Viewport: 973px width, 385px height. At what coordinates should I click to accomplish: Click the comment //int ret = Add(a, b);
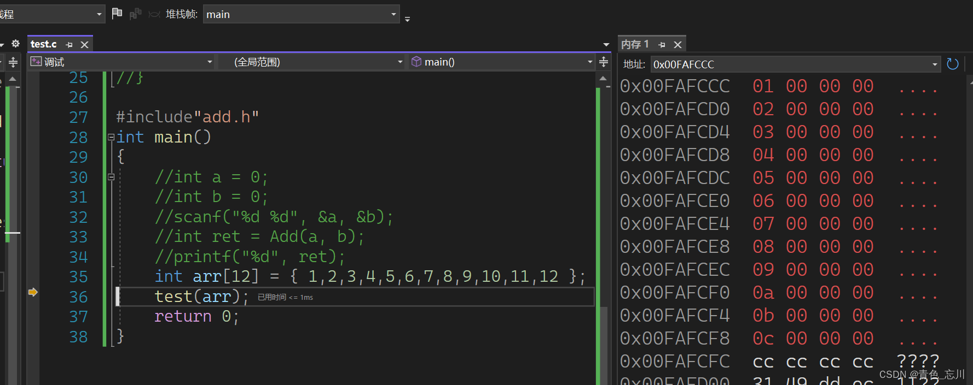pos(259,236)
